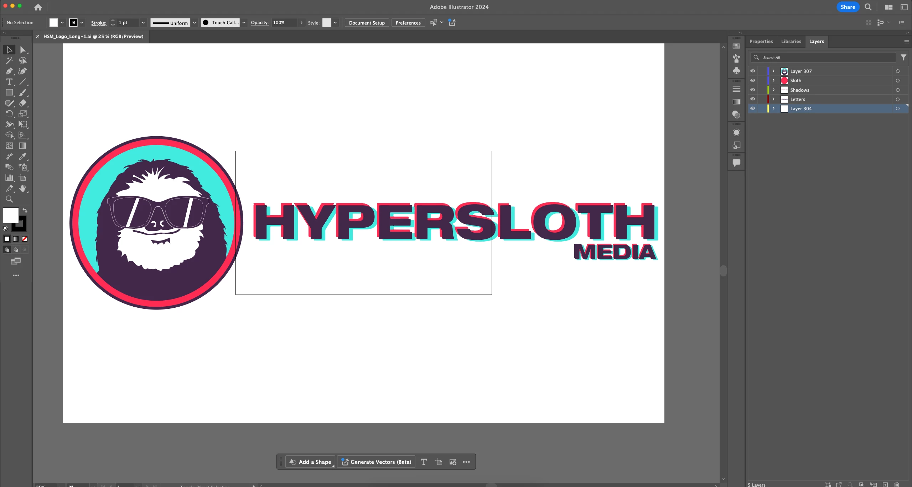Switch to the Properties tab
Viewport: 912px width, 487px height.
point(761,42)
